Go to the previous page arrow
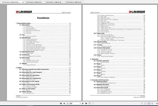The image size is (158, 106). [64, 103]
